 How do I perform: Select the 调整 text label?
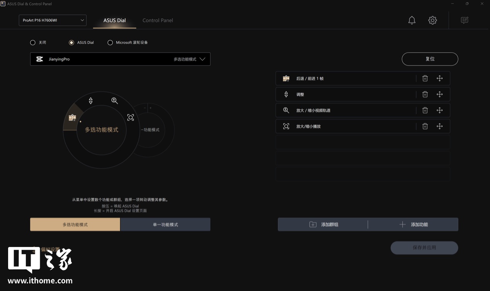(x=300, y=94)
